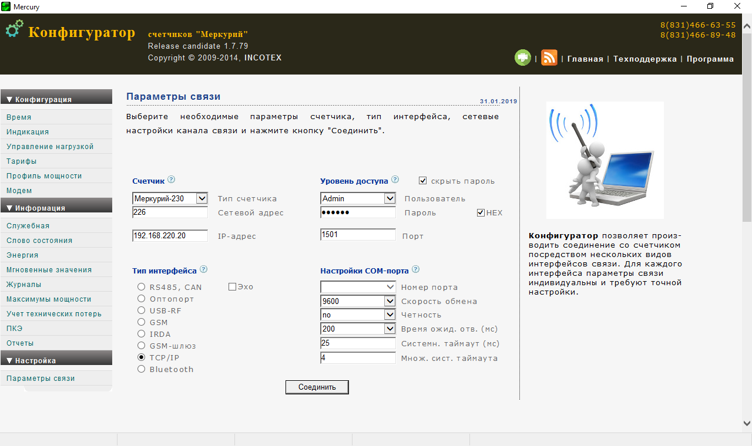The image size is (752, 446).
Task: Click the gear logo beside Конфигуратор
Action: [x=15, y=29]
